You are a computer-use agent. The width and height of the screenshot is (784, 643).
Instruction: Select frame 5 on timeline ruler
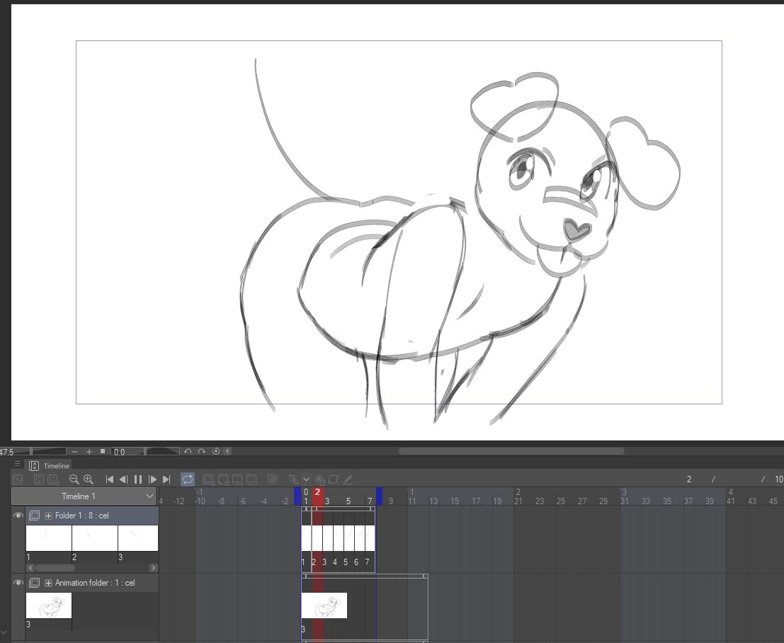point(348,501)
